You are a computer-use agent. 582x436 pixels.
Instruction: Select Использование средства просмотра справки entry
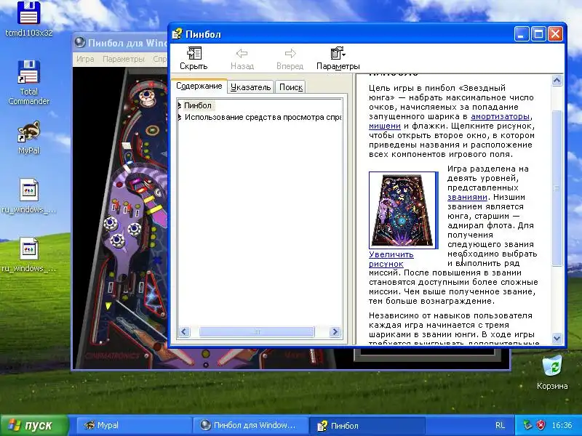click(263, 117)
